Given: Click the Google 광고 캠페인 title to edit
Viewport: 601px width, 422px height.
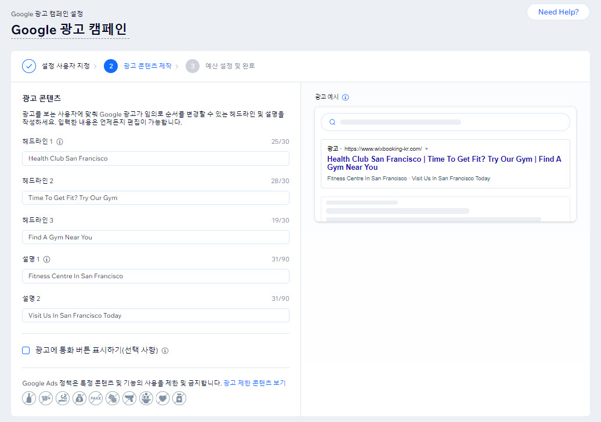Looking at the screenshot, I should (70, 30).
